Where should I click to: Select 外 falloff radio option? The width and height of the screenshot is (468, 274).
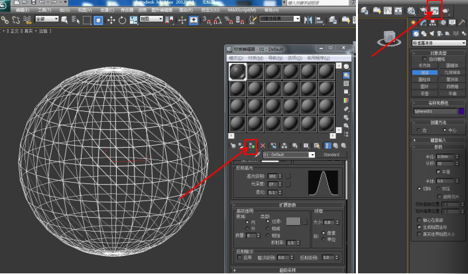point(247,228)
